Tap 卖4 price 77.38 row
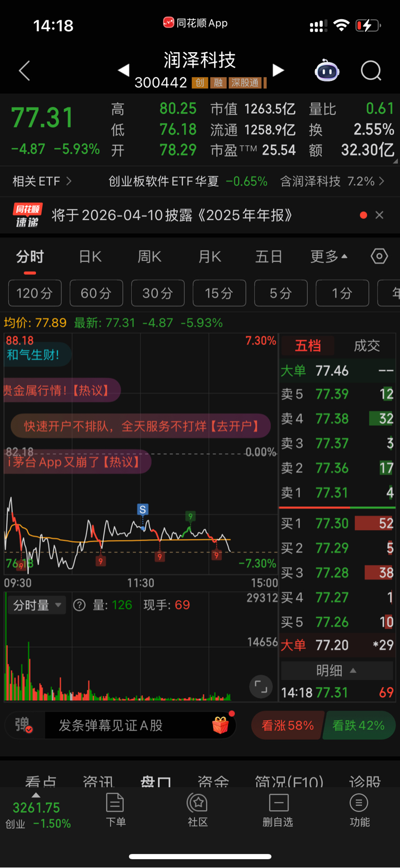 pos(337,419)
